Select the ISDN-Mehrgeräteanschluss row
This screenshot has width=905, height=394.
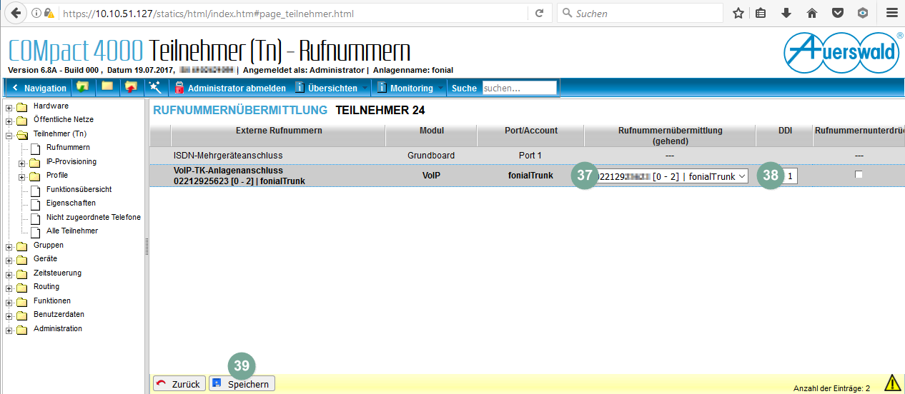(527, 155)
